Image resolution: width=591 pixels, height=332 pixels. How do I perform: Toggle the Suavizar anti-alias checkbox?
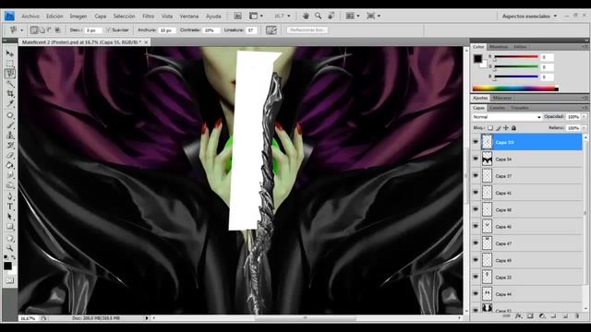click(108, 30)
